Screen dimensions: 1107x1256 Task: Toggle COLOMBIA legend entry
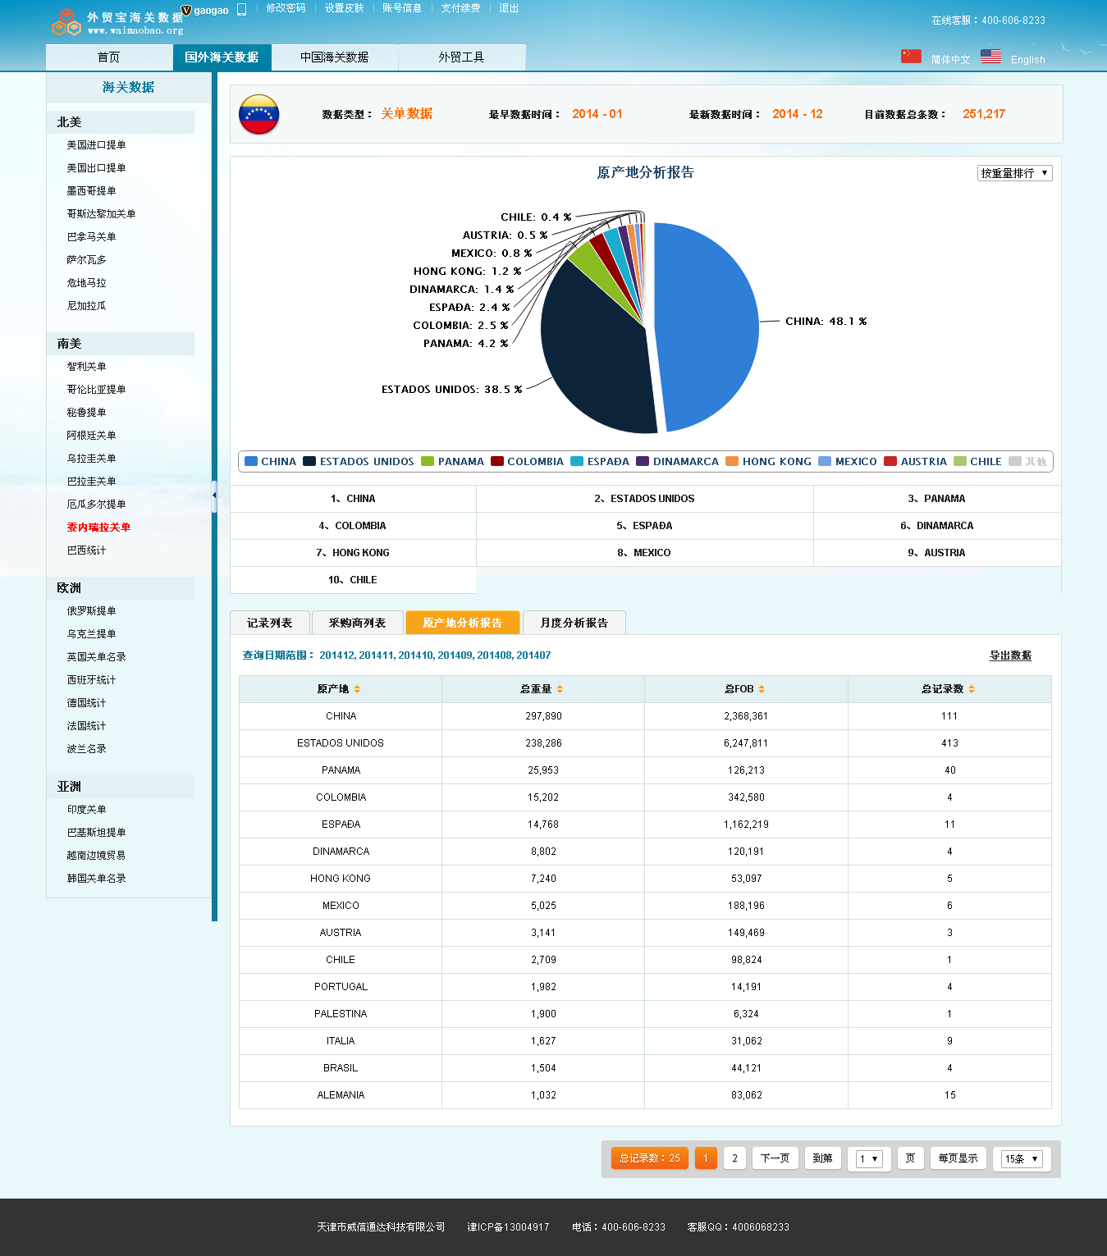click(x=527, y=462)
